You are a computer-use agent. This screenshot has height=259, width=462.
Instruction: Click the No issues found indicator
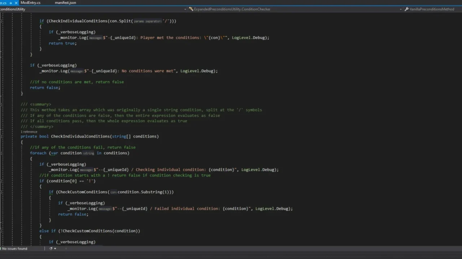(13, 249)
